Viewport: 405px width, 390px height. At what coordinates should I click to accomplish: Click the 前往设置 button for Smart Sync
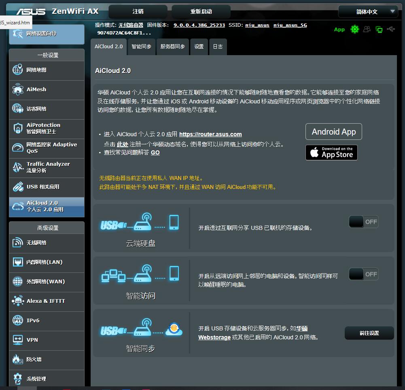pos(369,333)
